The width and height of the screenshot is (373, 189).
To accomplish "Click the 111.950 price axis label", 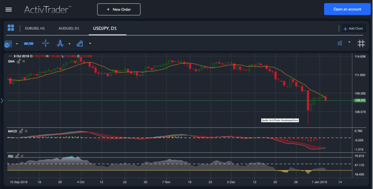I will (360, 75).
